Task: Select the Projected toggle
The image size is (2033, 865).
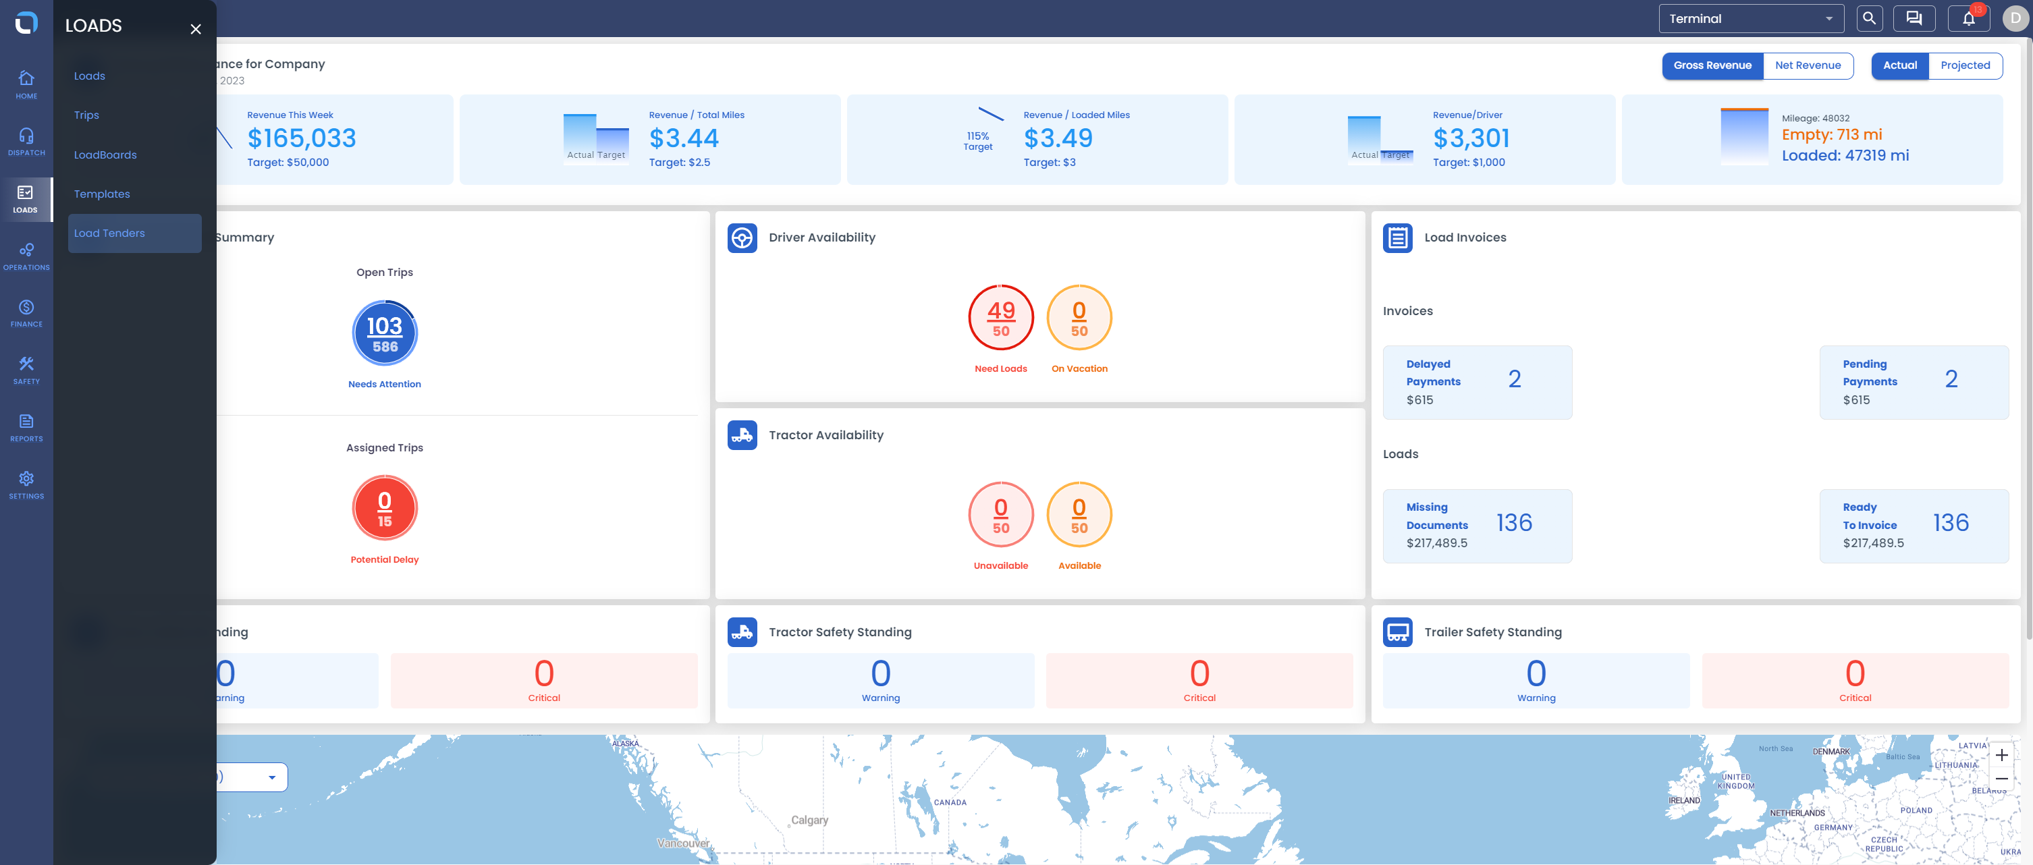Action: (x=1965, y=65)
